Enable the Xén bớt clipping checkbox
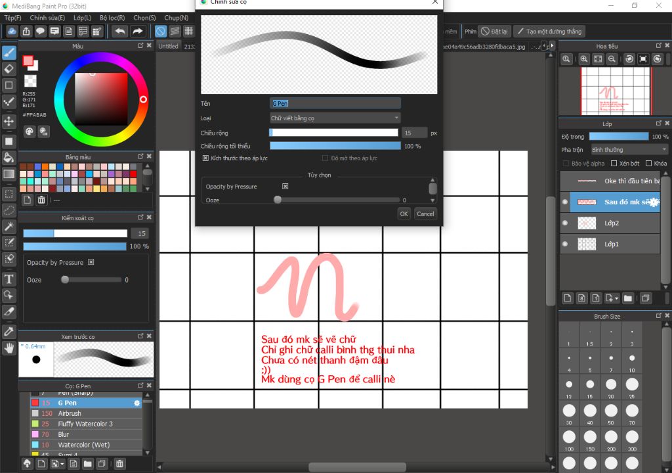The height and width of the screenshot is (473, 672). click(614, 164)
